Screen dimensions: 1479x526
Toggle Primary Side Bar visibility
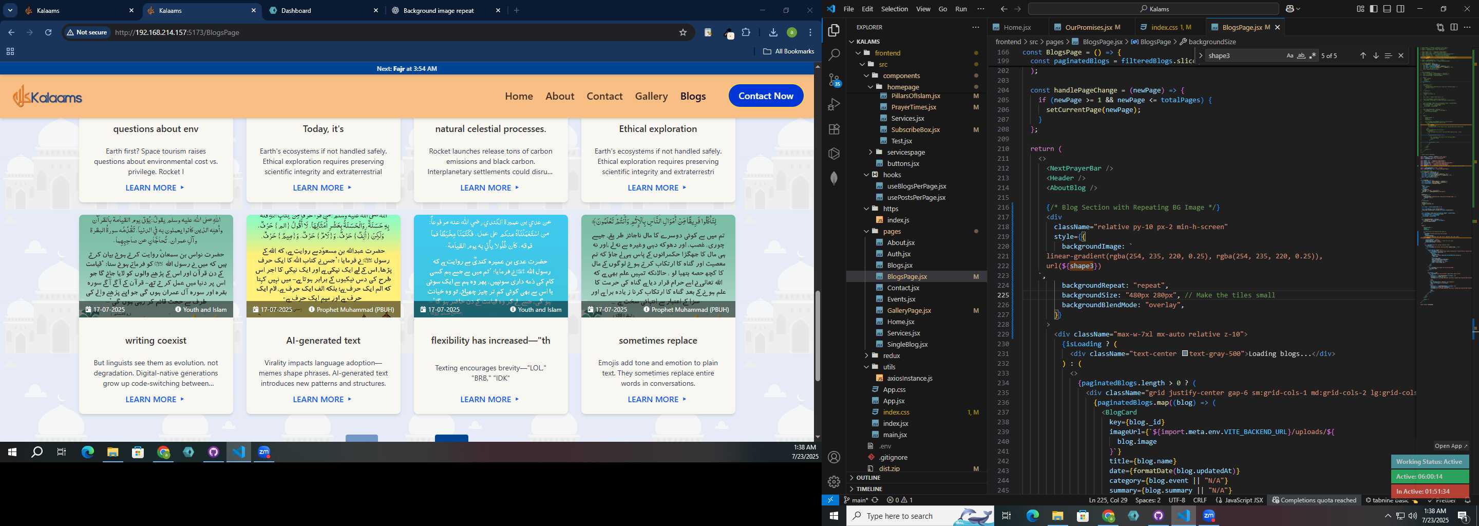click(x=1373, y=9)
